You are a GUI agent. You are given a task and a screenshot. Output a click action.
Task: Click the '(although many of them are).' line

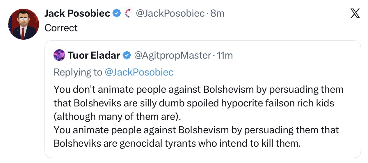click(x=117, y=116)
